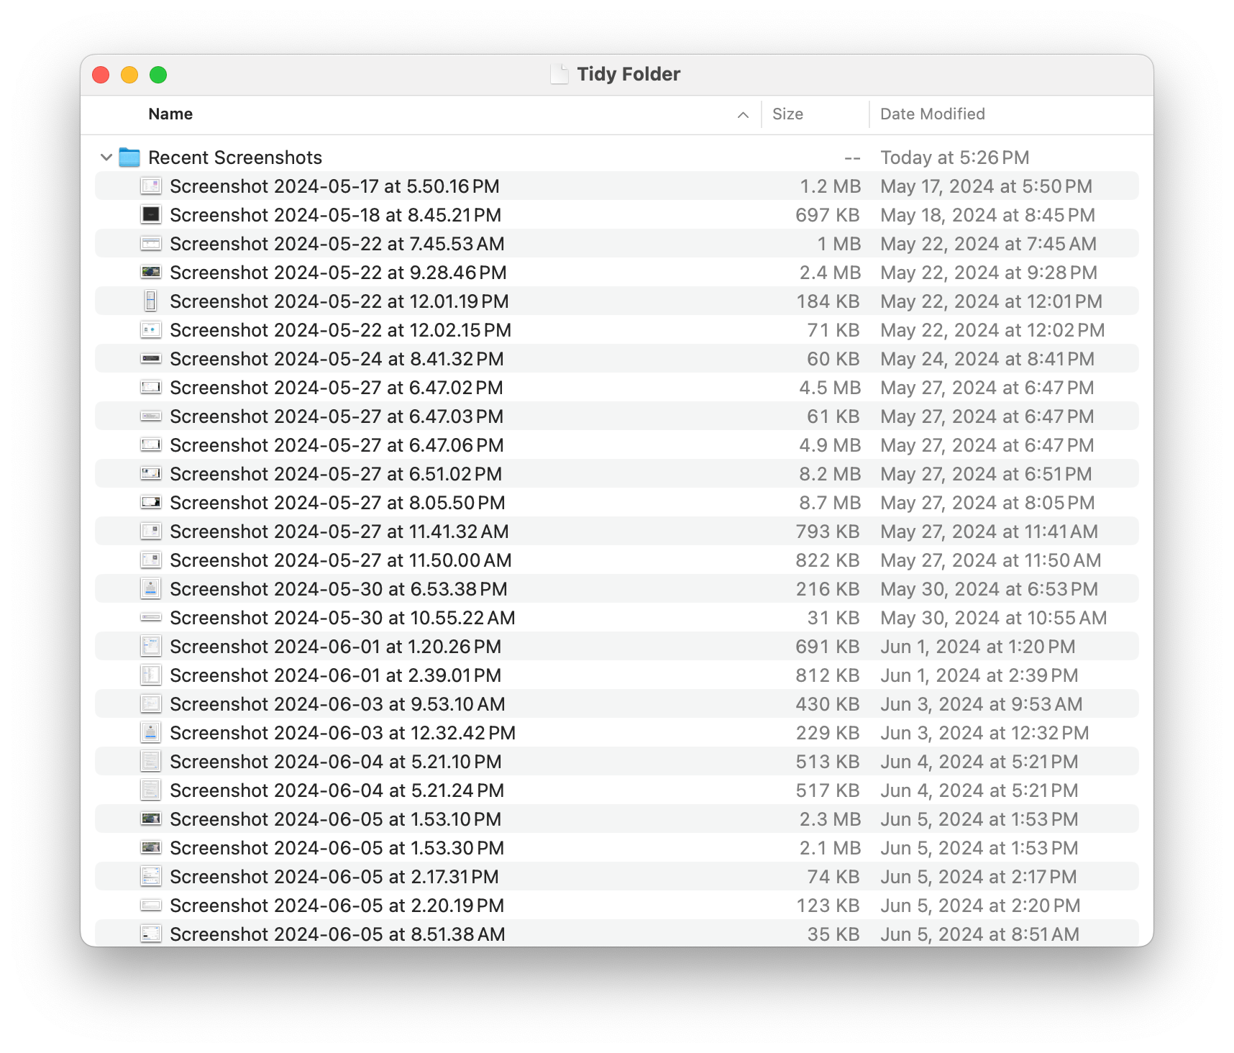Screen dimensions: 1234x1053
Task: Click thumbnail icon of Screenshot 2024-06-05 at 1.53.10 PM
Action: [x=151, y=819]
